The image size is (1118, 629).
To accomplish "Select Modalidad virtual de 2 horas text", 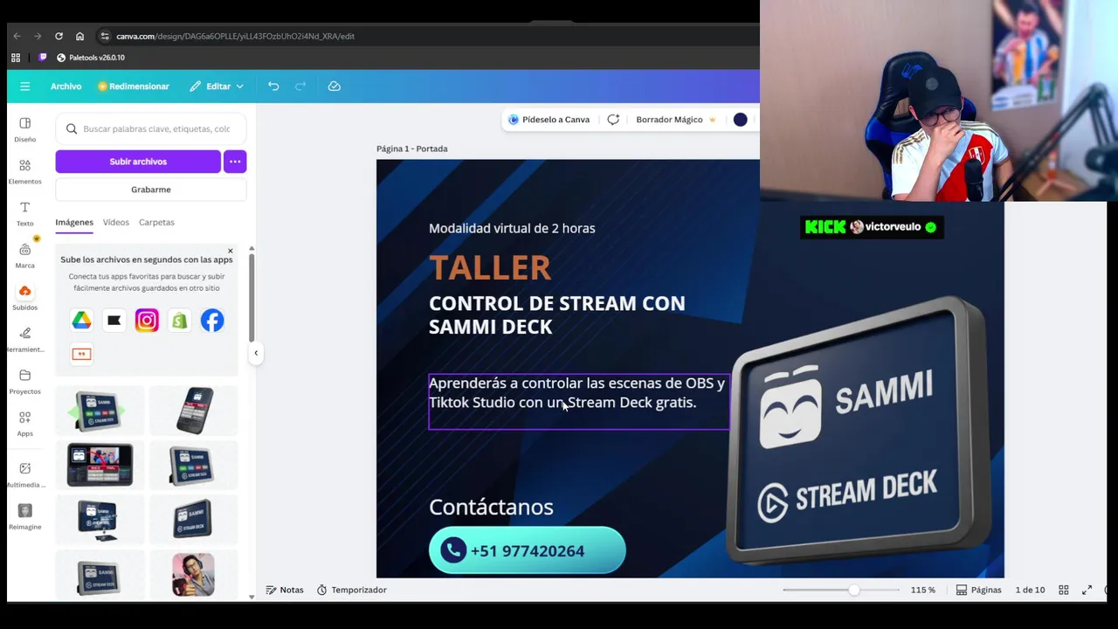I will point(512,228).
